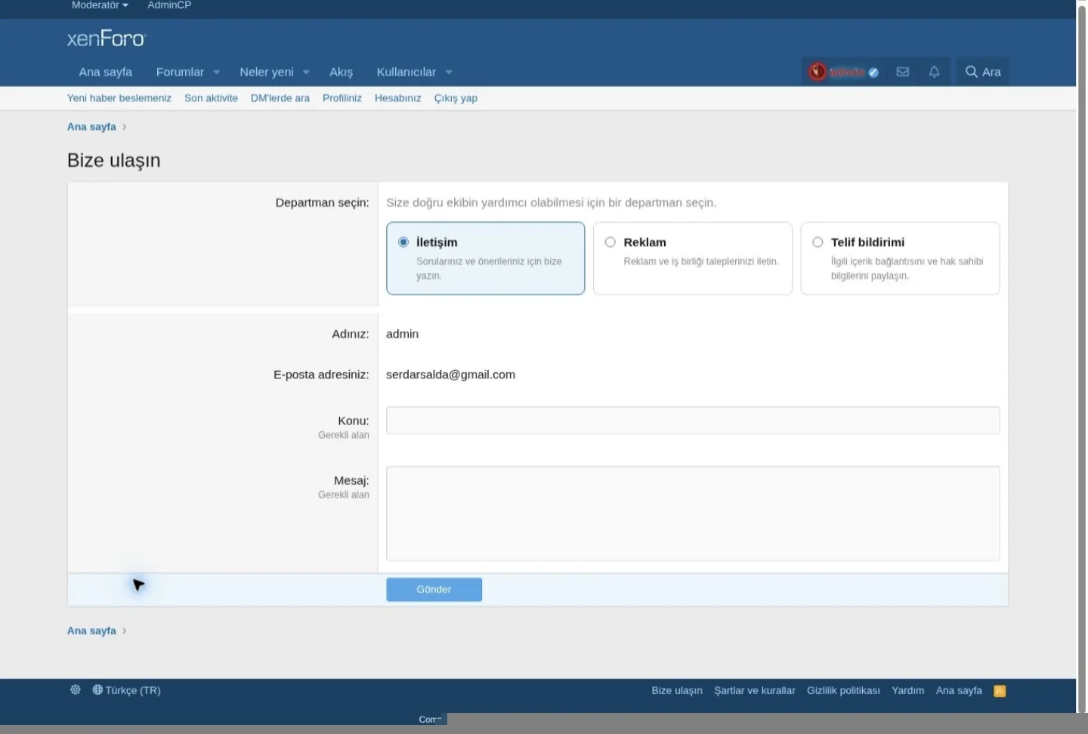Open Yeni haber beslemeniz link
Image resolution: width=1088 pixels, height=734 pixels.
[x=119, y=98]
